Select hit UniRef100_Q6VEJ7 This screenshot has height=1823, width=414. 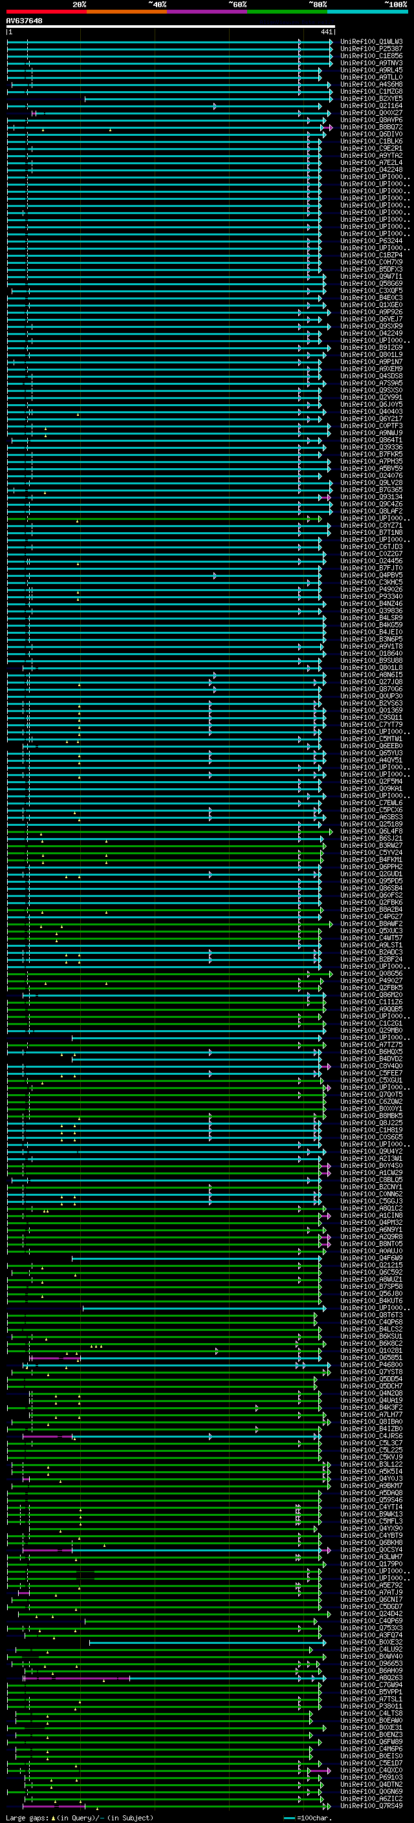click(371, 319)
